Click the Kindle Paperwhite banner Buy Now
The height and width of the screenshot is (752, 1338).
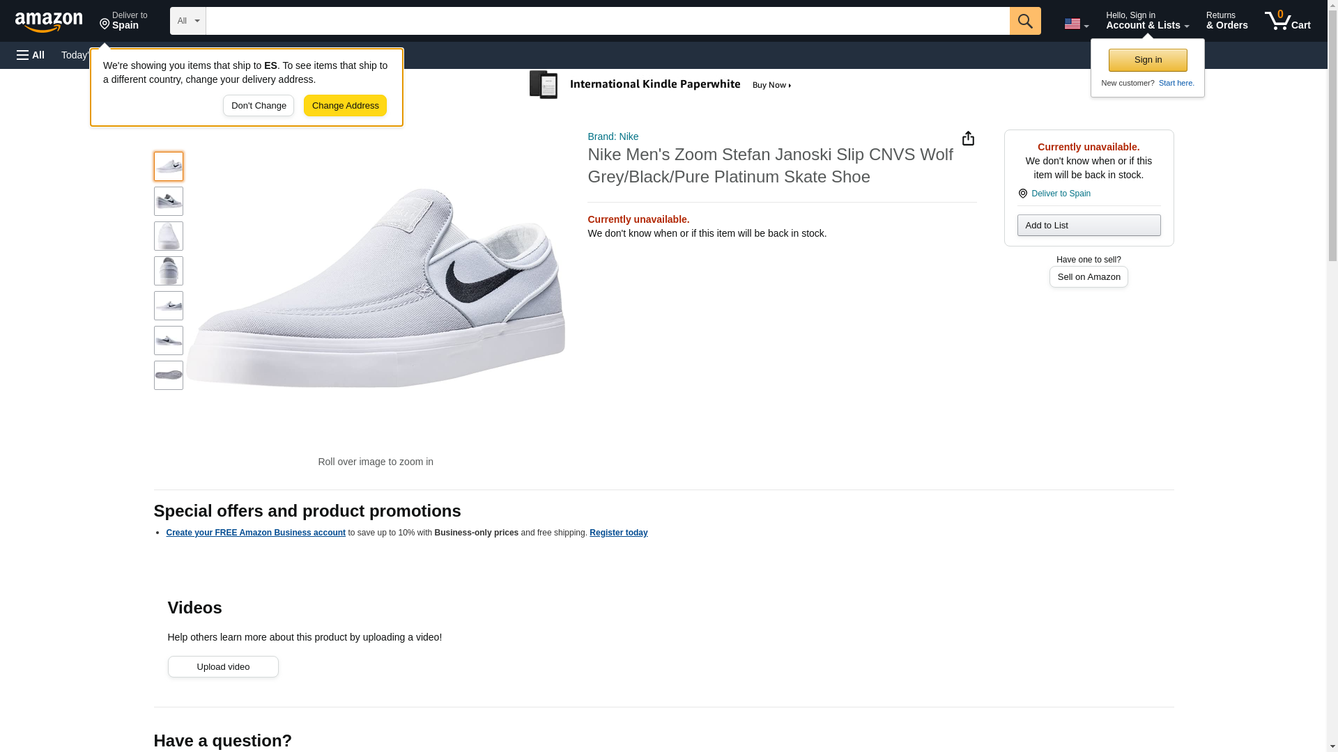click(771, 85)
